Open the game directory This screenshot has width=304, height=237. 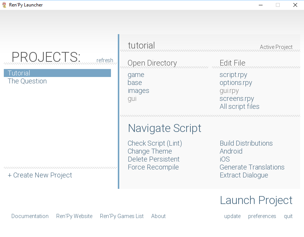(x=136, y=75)
